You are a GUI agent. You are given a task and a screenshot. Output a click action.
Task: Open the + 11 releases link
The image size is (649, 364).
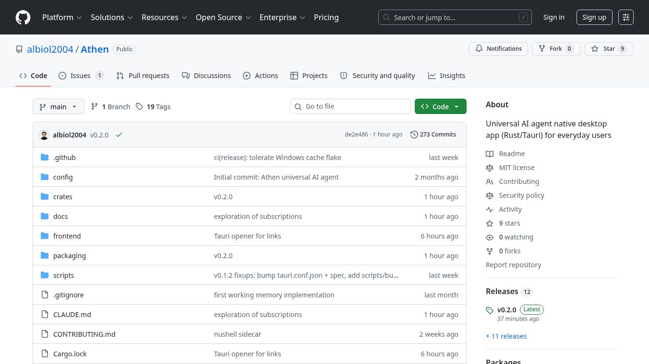click(x=506, y=336)
